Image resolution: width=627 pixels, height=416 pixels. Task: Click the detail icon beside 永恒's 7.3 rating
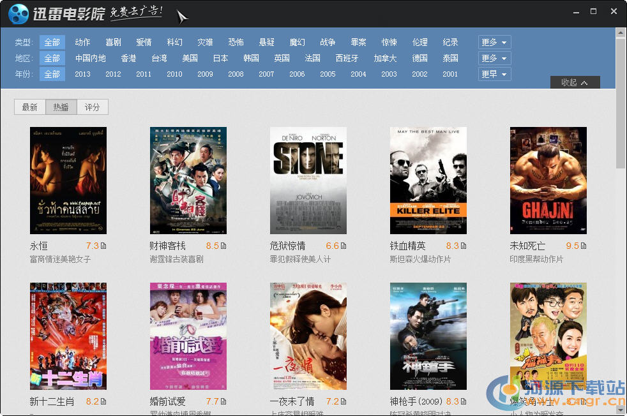(x=103, y=246)
